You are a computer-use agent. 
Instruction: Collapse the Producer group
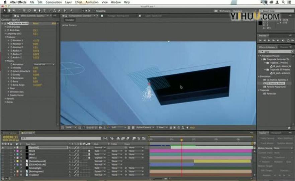(5, 37)
